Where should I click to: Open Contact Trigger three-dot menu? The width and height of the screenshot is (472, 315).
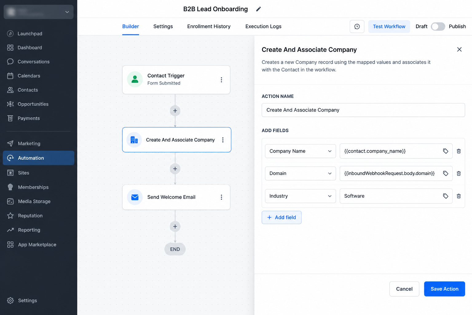(x=221, y=80)
